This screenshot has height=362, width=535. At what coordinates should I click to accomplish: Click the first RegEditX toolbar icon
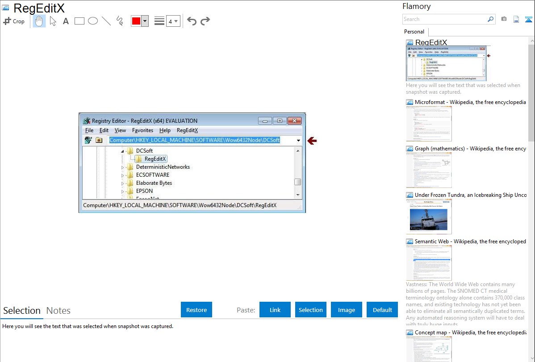tap(88, 140)
